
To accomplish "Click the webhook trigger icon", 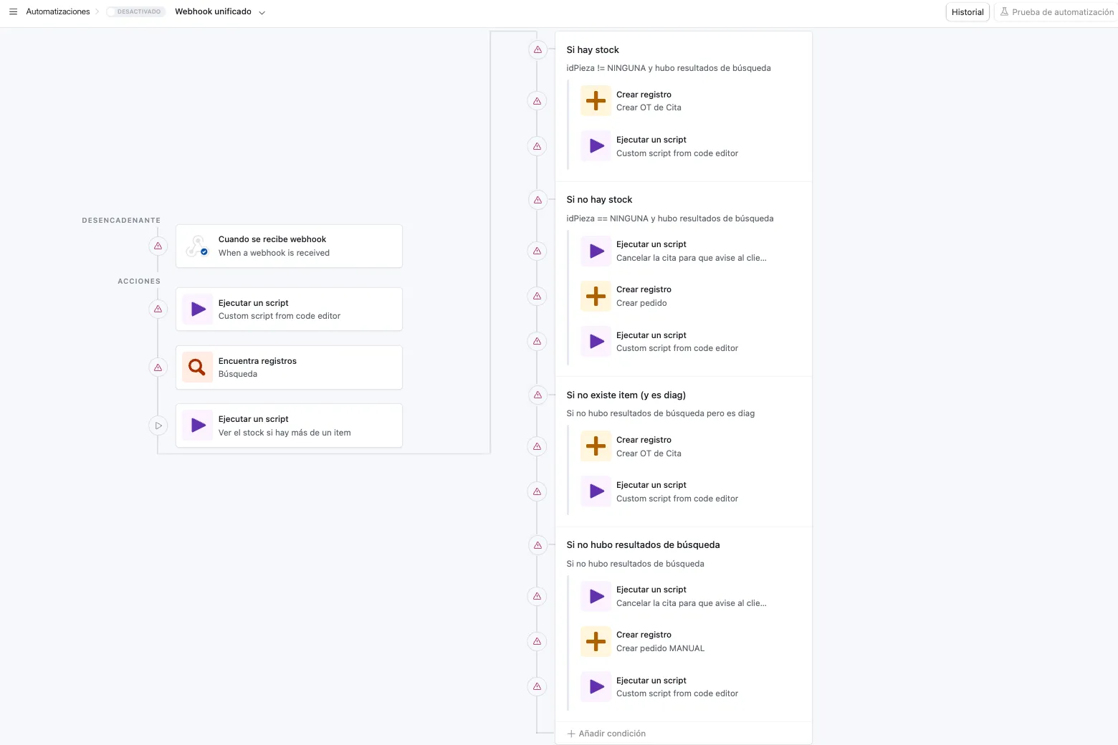I will 196,246.
